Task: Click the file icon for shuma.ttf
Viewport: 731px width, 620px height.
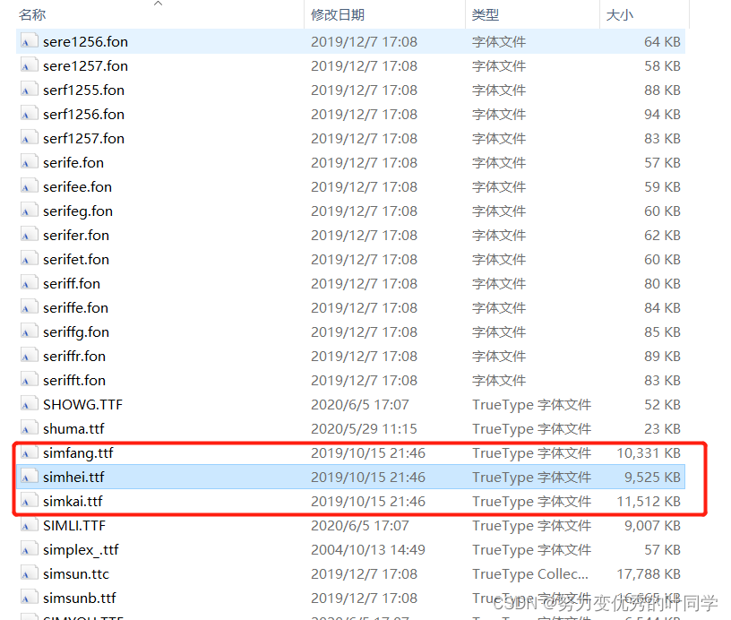Action: point(27,428)
